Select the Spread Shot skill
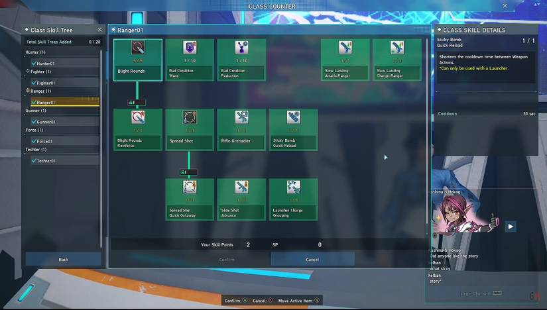The image size is (547, 310). point(190,130)
